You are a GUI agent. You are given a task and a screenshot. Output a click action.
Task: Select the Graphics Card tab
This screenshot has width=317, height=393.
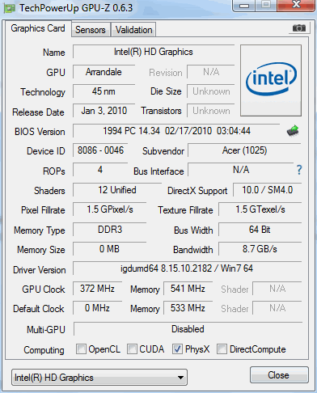point(38,28)
